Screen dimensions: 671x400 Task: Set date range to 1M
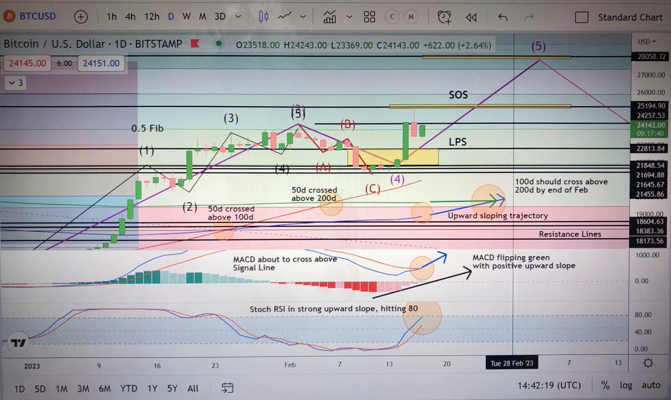coord(62,388)
